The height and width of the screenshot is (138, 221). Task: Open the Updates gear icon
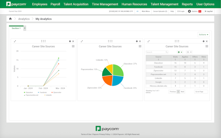(x=189, y=11)
